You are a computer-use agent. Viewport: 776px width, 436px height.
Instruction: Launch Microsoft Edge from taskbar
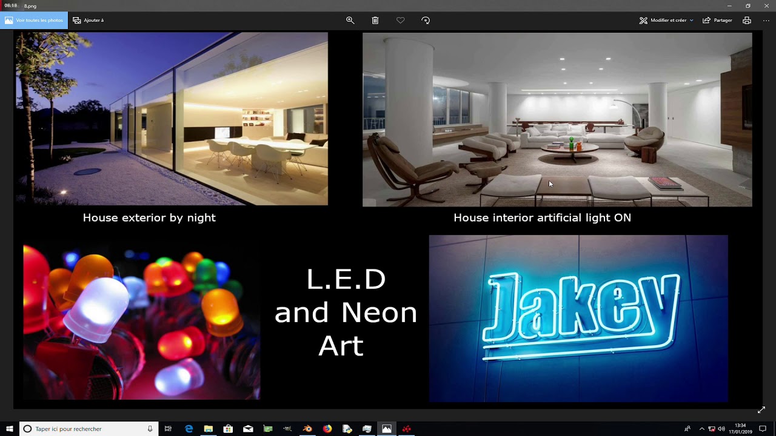pos(189,429)
